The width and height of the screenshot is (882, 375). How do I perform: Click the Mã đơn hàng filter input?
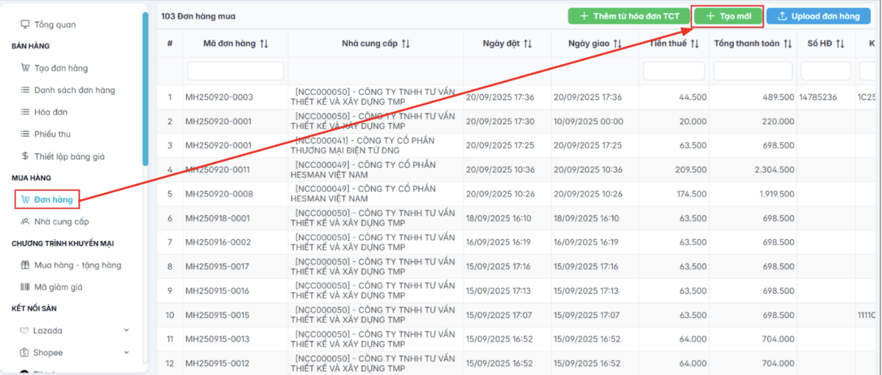pyautogui.click(x=236, y=71)
